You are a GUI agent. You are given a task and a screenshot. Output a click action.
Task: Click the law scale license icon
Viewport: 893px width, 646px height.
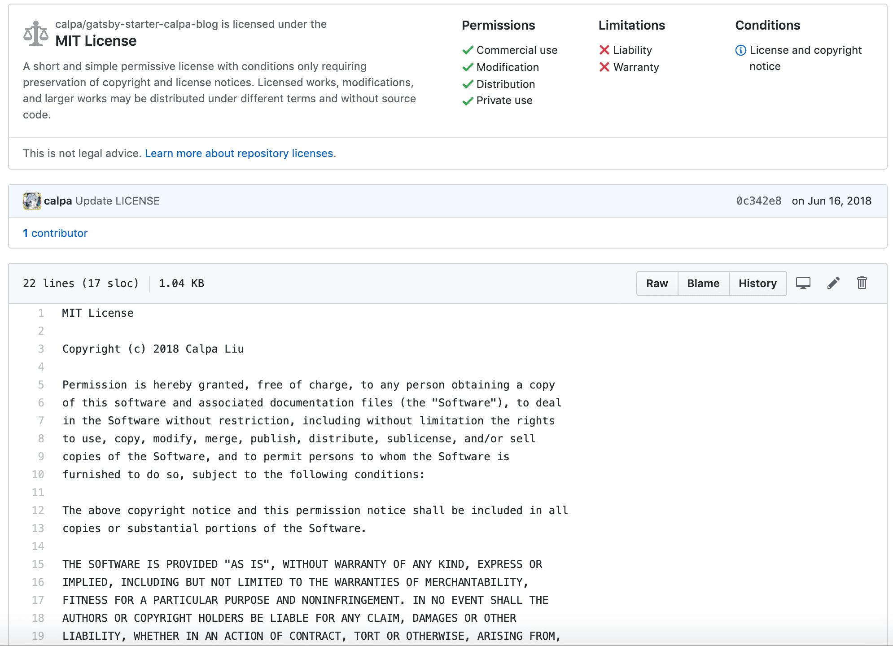pyautogui.click(x=36, y=33)
